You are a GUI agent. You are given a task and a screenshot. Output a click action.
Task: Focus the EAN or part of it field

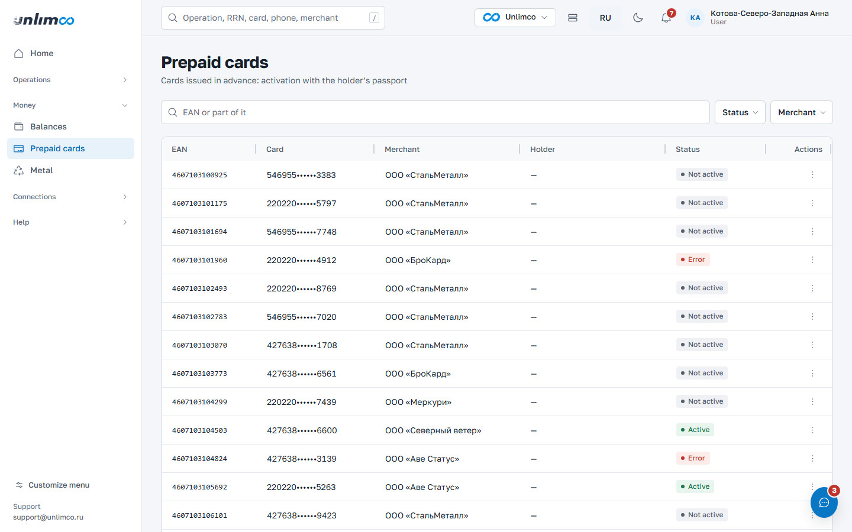pyautogui.click(x=435, y=112)
